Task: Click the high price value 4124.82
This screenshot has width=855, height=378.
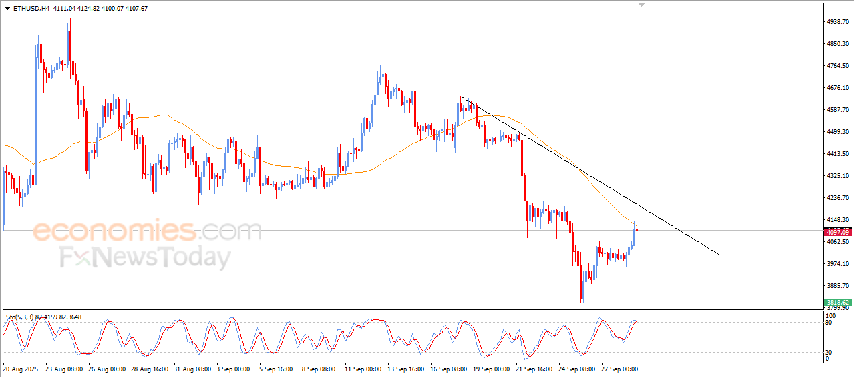Action: pos(88,9)
